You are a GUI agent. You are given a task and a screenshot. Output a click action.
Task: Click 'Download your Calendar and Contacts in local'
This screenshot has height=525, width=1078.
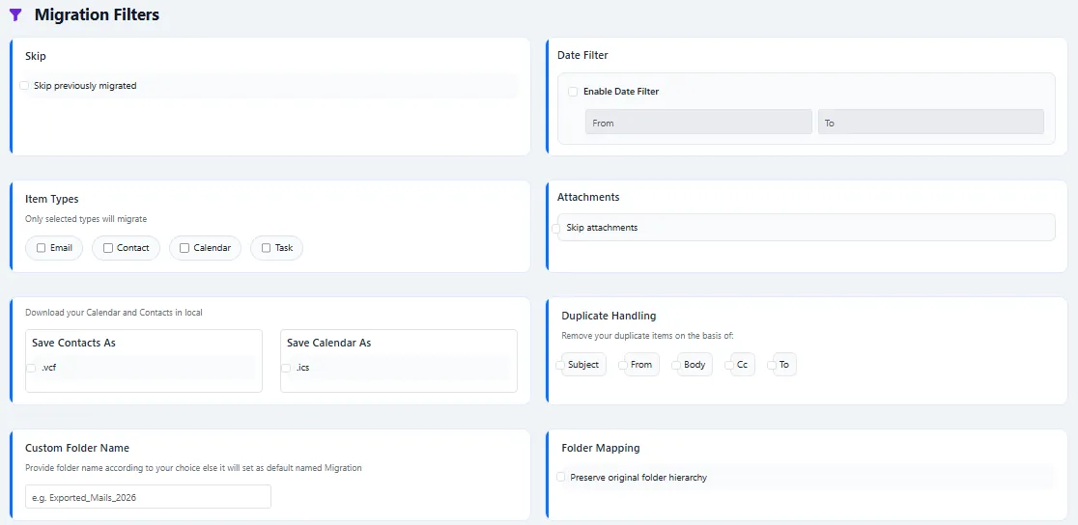pyautogui.click(x=113, y=313)
